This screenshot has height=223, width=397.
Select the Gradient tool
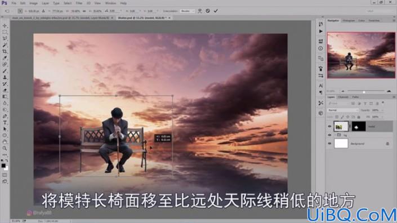pos(5,97)
